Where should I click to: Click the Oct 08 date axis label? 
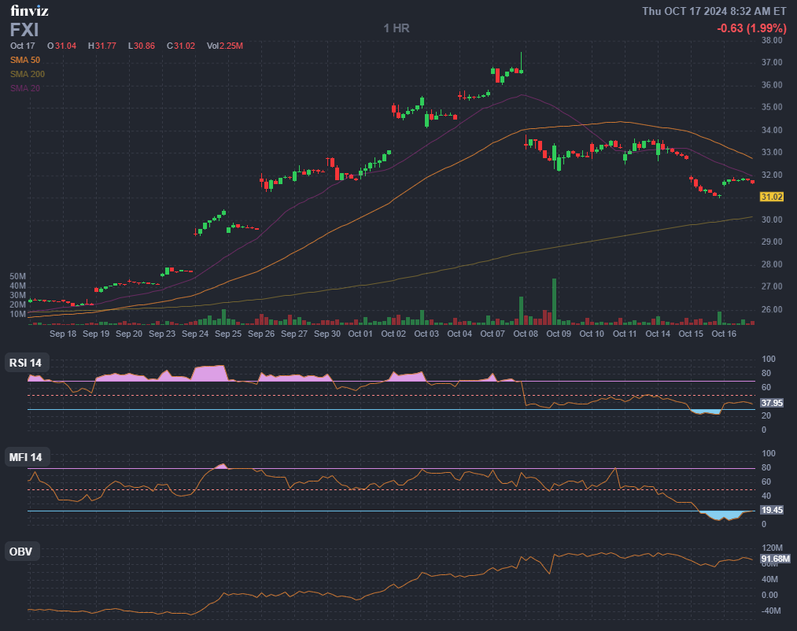(525, 334)
